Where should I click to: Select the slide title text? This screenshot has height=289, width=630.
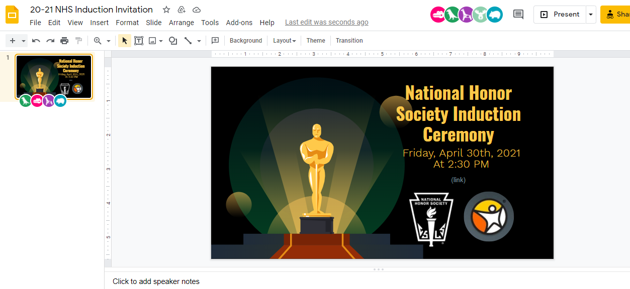point(459,114)
